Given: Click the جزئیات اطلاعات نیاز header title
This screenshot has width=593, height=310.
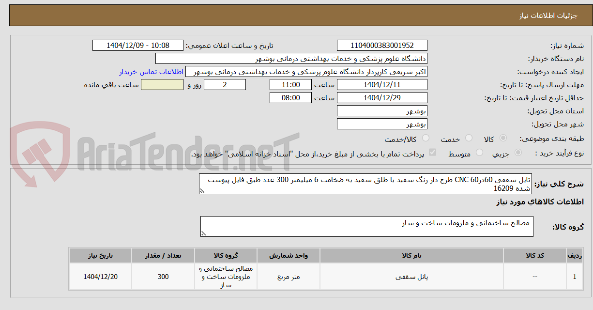Looking at the screenshot, I should coord(548,15).
